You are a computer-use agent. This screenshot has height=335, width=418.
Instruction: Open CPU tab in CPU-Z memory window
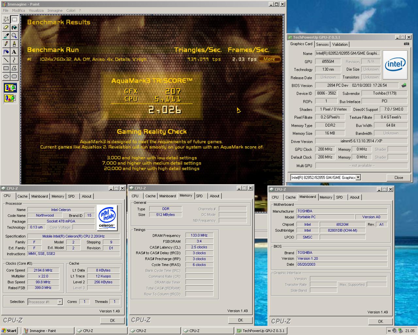point(135,196)
